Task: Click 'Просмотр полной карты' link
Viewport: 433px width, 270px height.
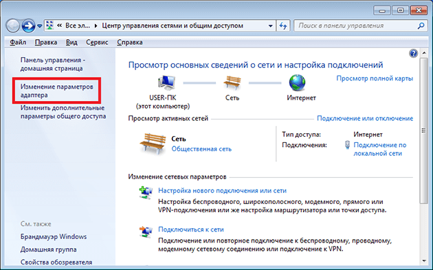Action: click(375, 78)
